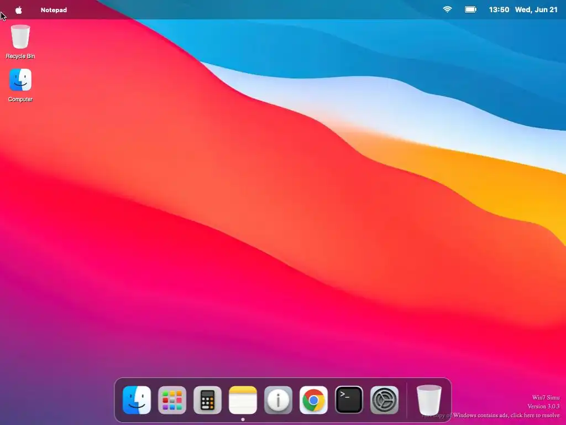566x425 pixels.
Task: Open Terminal from the dock
Action: click(349, 400)
